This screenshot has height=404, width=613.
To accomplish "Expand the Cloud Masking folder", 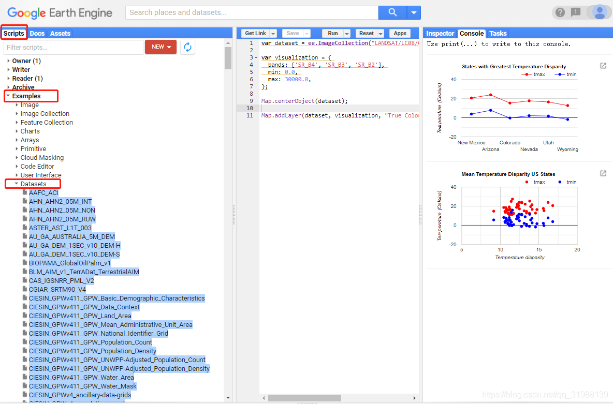I will tap(17, 157).
